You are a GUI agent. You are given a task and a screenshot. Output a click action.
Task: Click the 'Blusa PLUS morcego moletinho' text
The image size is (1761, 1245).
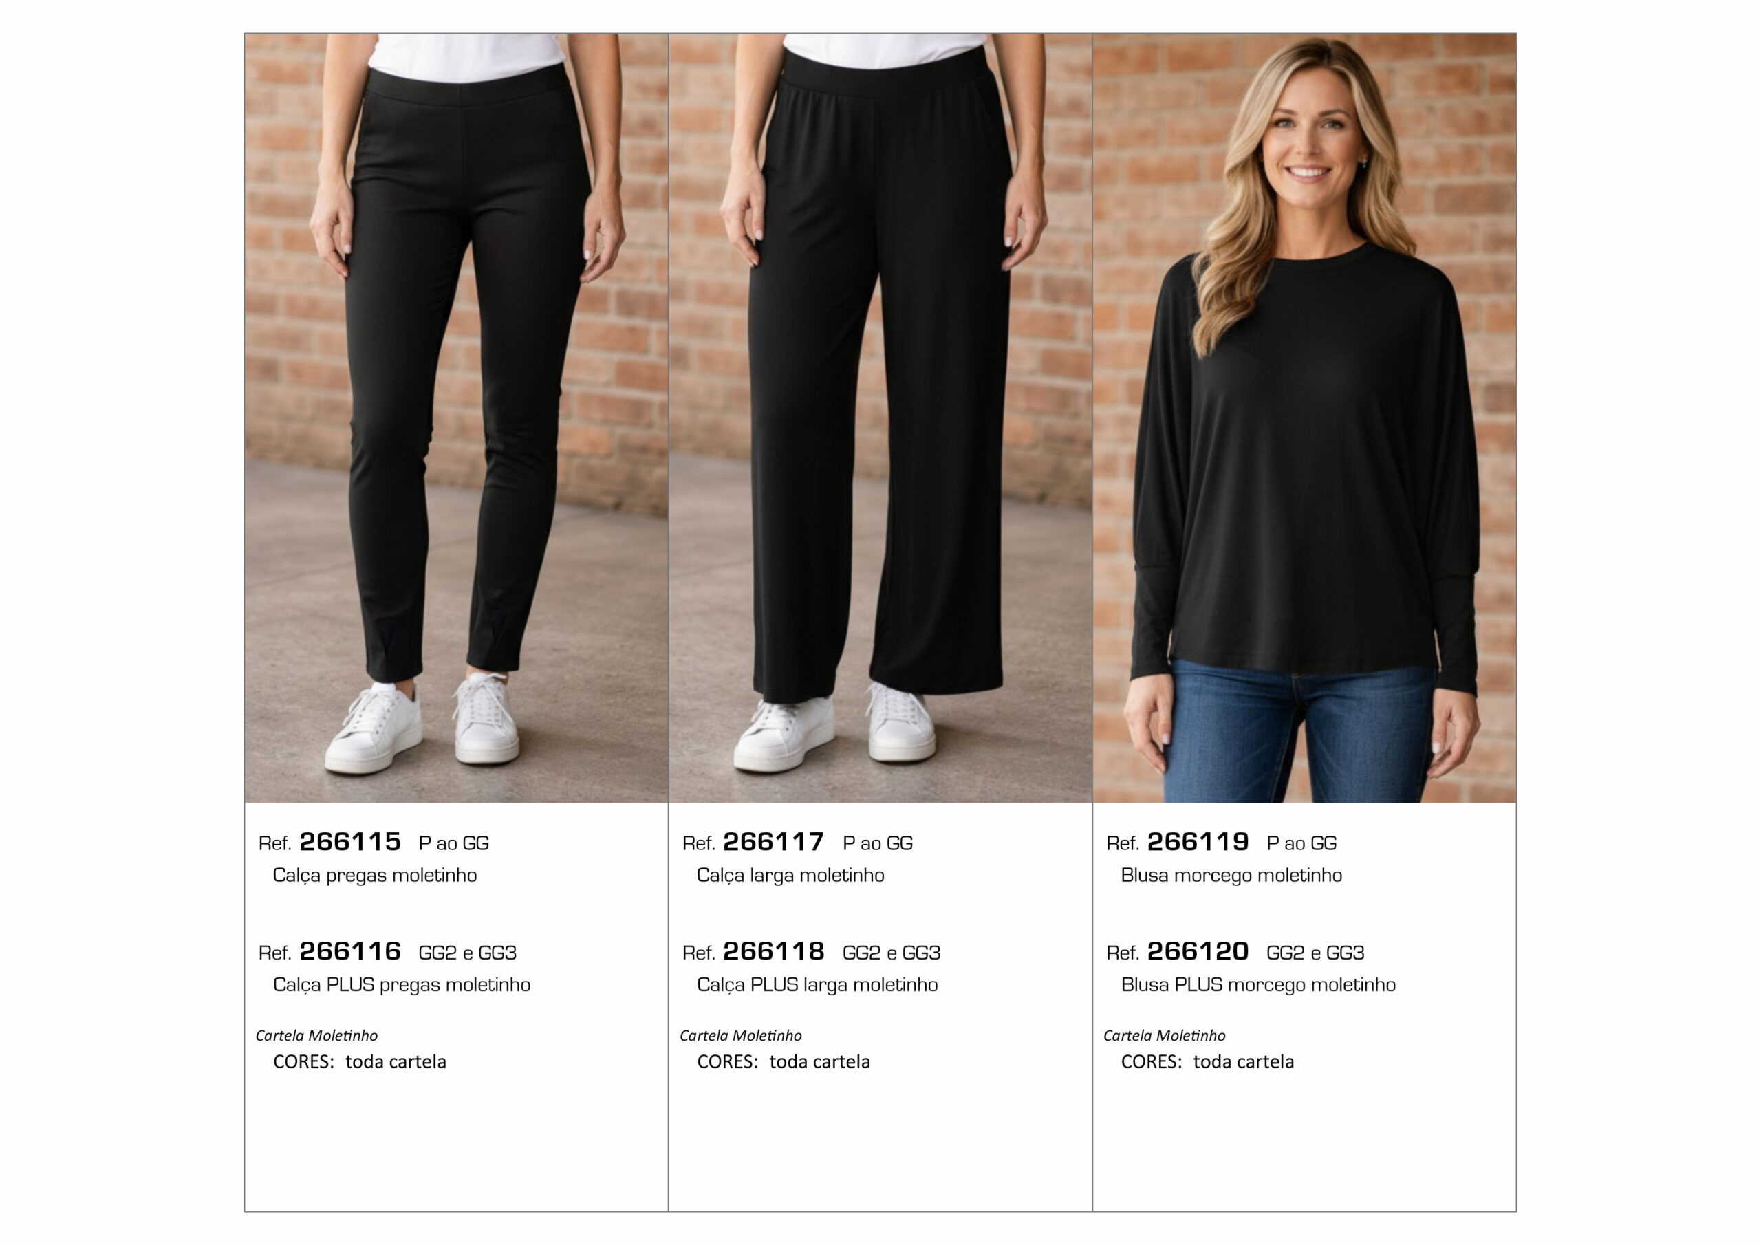[x=1259, y=985]
